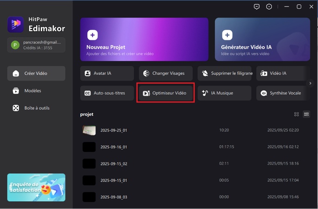The height and width of the screenshot is (209, 318).
Task: Open Supprimer le filigrane tool
Action: 225,73
